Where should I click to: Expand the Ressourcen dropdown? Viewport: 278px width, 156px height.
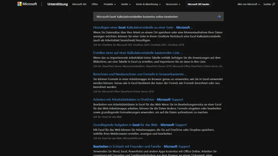[173, 4]
